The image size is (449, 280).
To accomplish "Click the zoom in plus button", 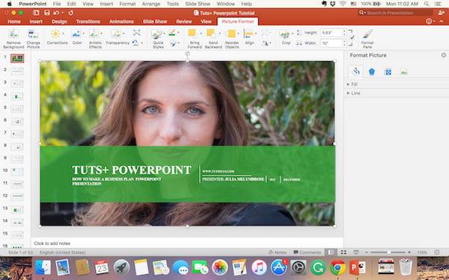I will [x=409, y=252].
